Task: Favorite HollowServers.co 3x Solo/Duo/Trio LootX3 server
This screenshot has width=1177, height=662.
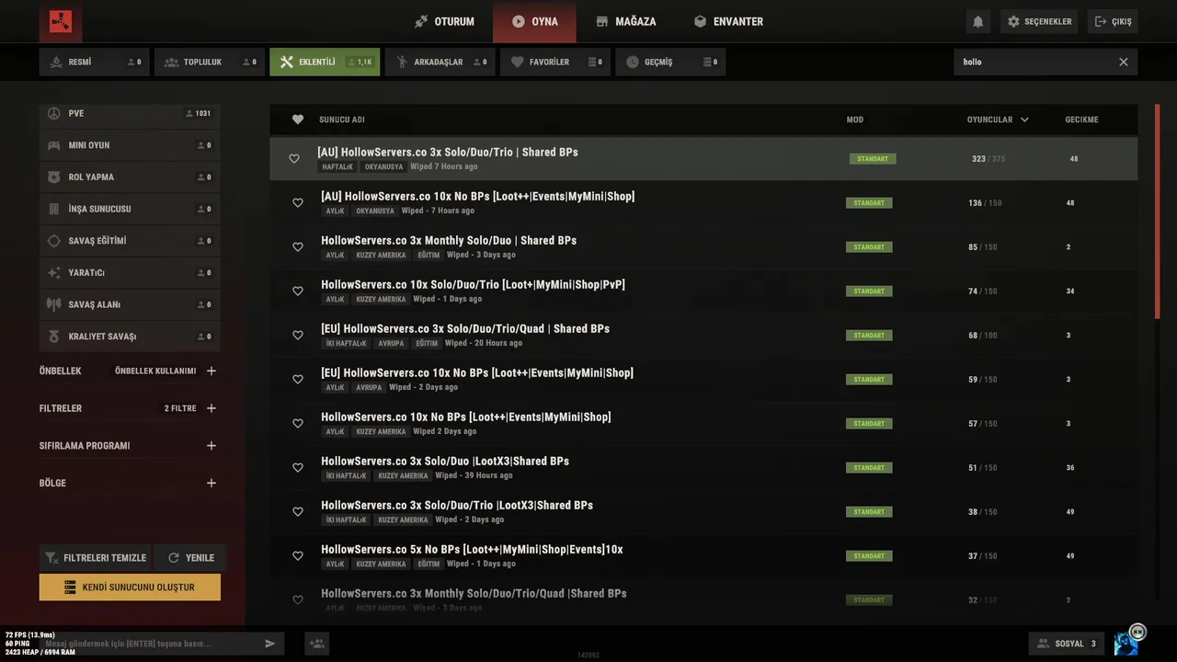Action: tap(298, 512)
